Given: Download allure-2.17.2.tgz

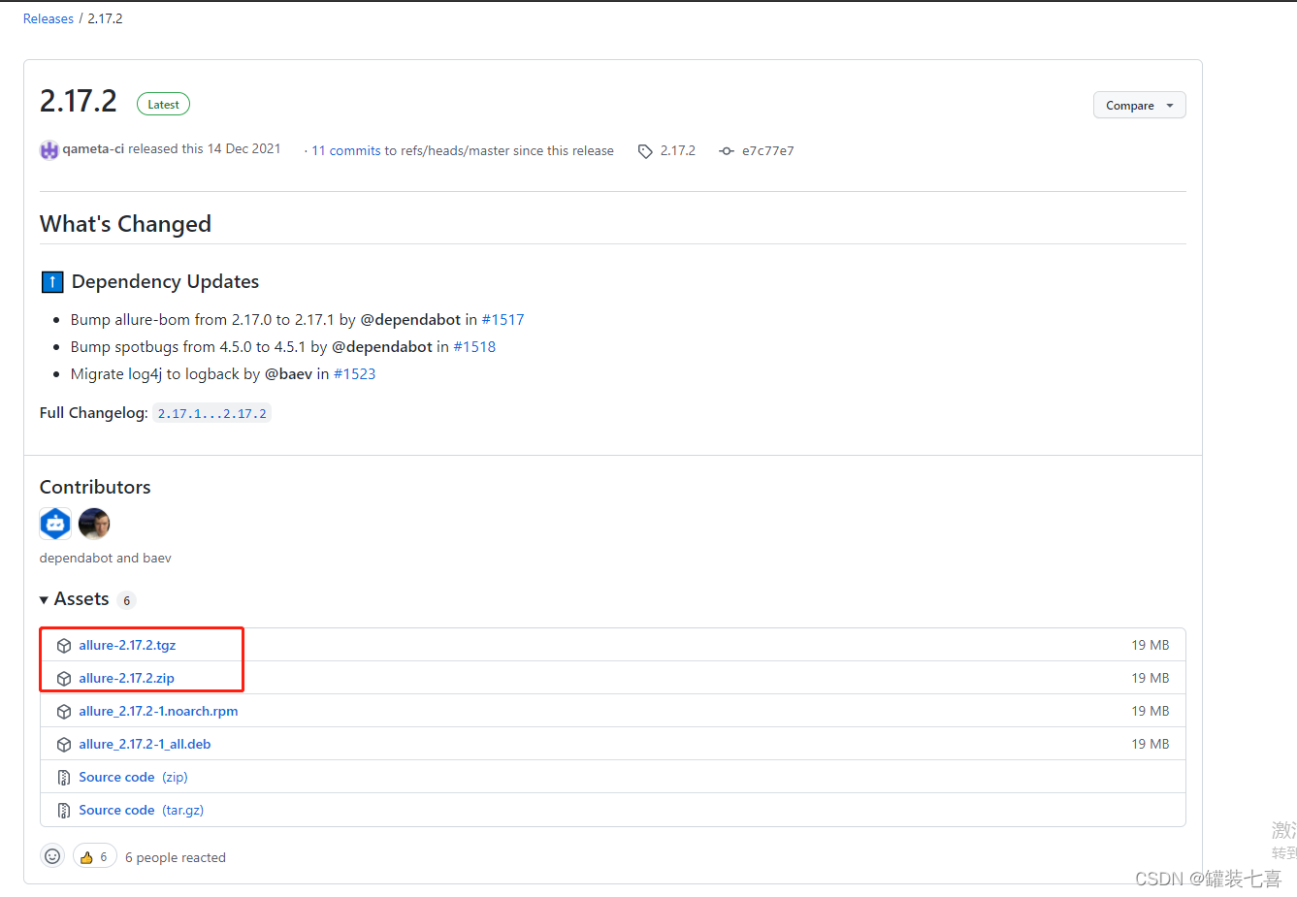Looking at the screenshot, I should click(127, 646).
